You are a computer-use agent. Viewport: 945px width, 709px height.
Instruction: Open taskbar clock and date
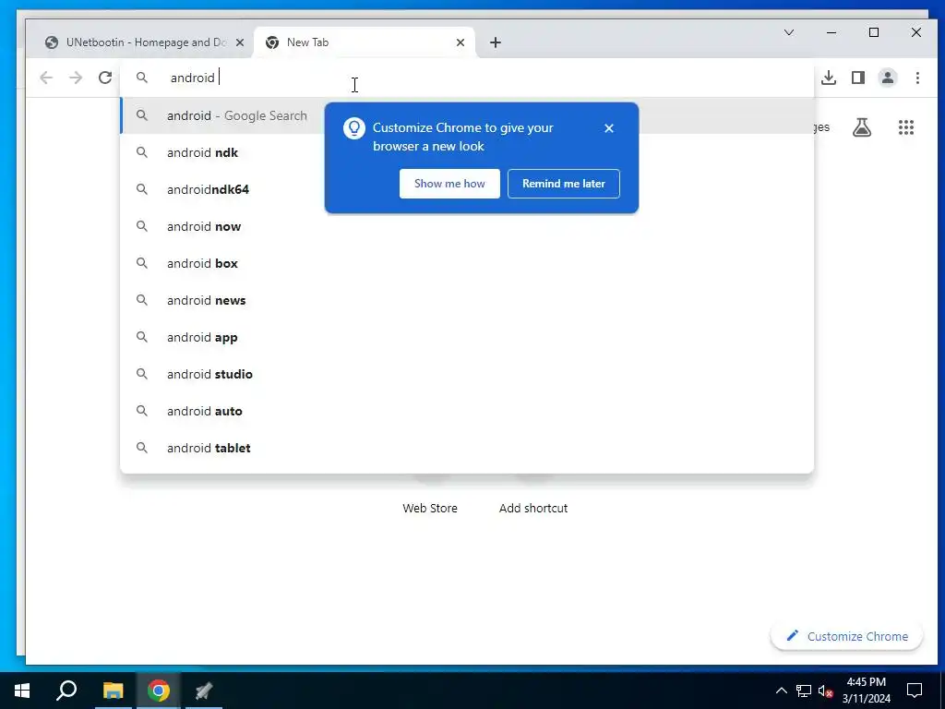pos(867,691)
